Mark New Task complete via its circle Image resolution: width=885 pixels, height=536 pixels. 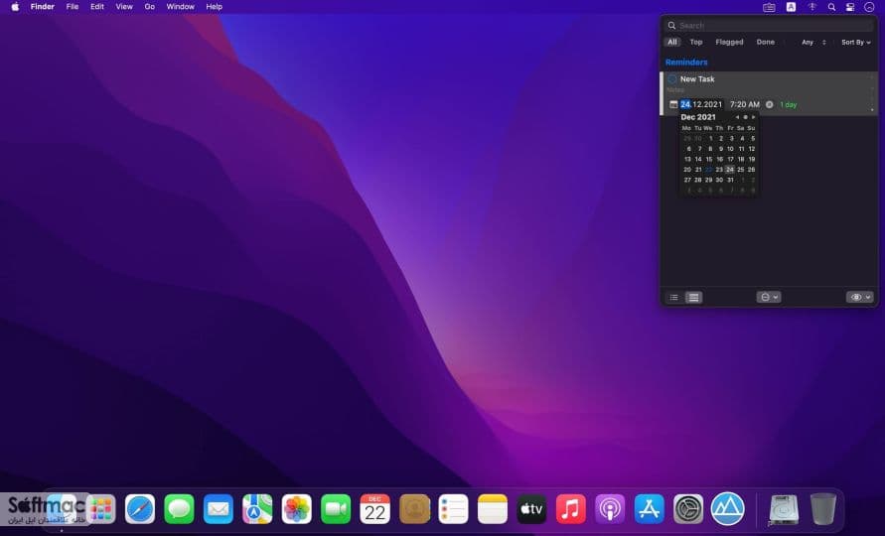[x=672, y=79]
